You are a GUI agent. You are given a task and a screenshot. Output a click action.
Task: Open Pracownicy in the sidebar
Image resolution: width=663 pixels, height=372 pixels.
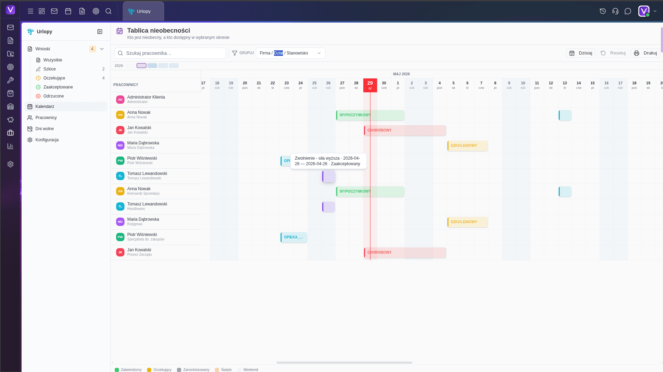[x=46, y=118]
